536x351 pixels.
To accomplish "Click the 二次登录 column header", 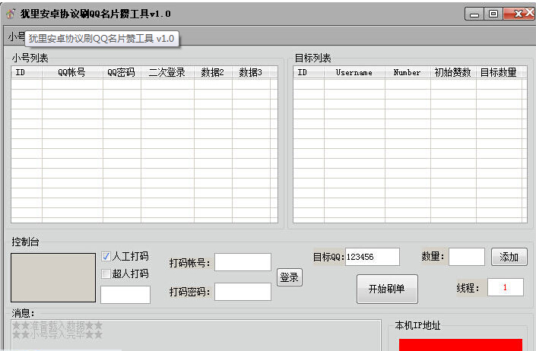I will pos(167,72).
